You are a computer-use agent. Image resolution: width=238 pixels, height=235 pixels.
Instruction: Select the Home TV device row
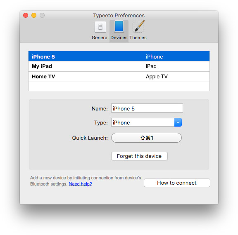119,77
